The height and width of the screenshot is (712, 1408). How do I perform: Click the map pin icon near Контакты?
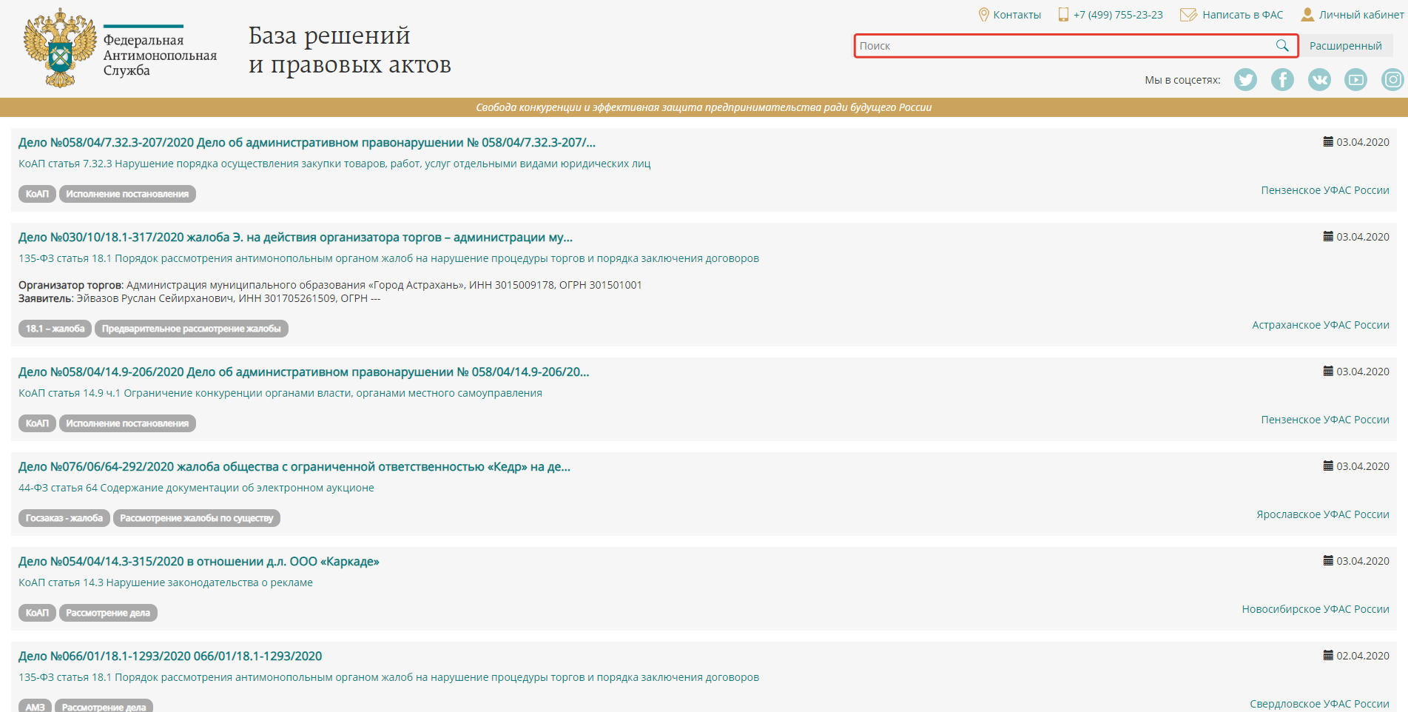(983, 15)
